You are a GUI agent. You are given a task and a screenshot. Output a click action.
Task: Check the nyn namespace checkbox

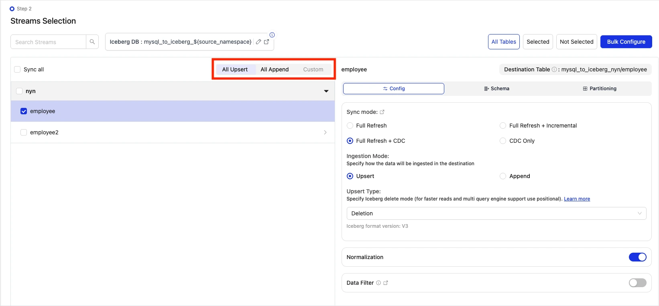(19, 91)
